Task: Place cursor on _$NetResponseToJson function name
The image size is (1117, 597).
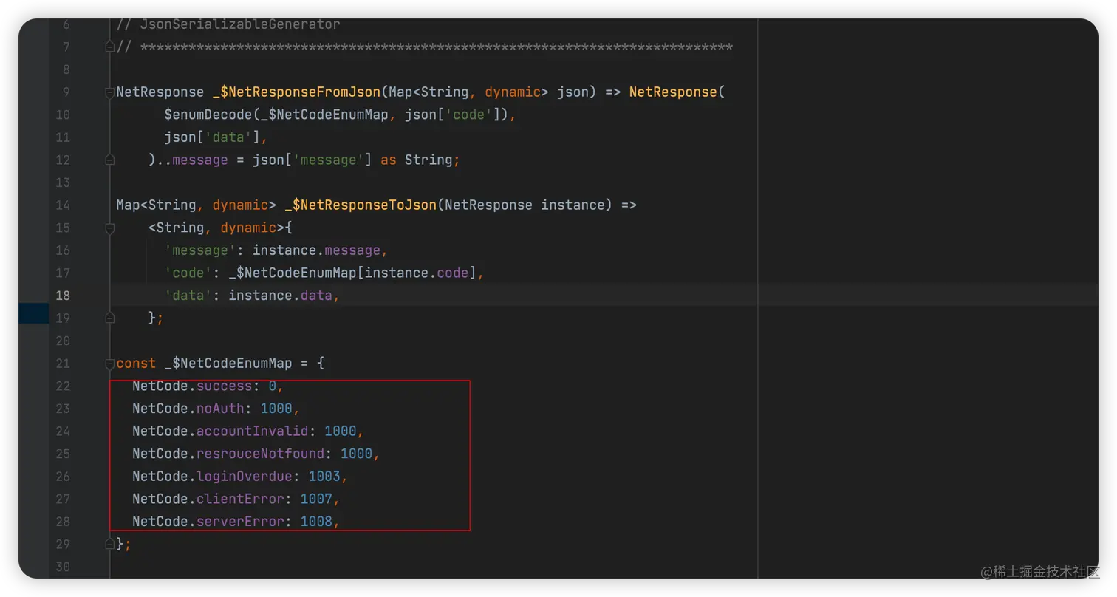Action: click(361, 205)
